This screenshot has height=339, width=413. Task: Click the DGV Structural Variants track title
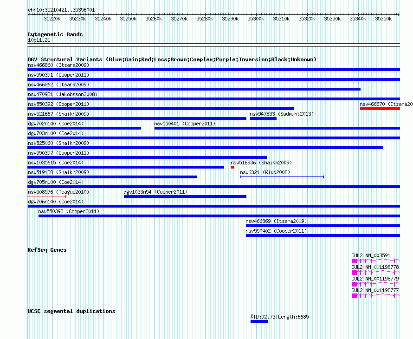[x=172, y=59]
